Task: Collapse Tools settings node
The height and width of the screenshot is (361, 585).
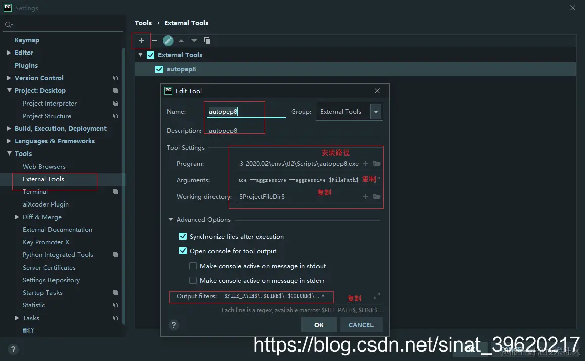Action: (x=9, y=153)
